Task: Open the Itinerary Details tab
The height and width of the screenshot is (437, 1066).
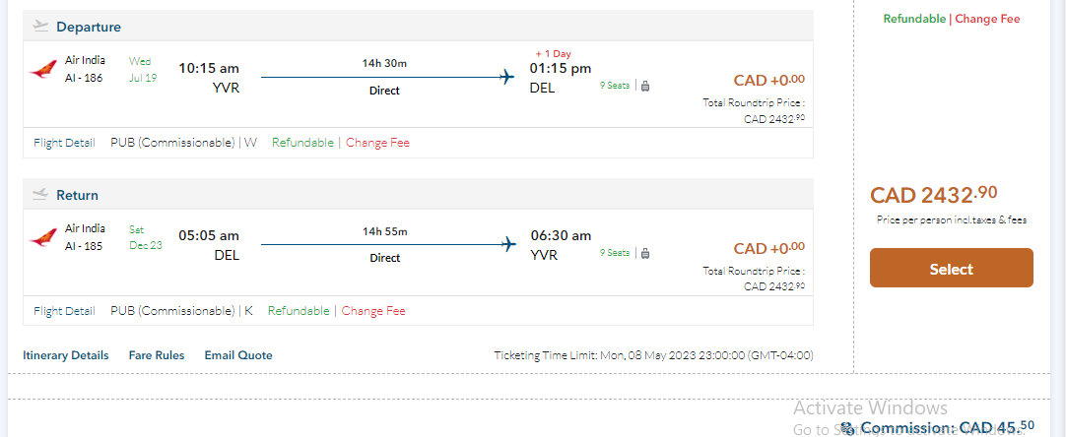Action: [66, 355]
